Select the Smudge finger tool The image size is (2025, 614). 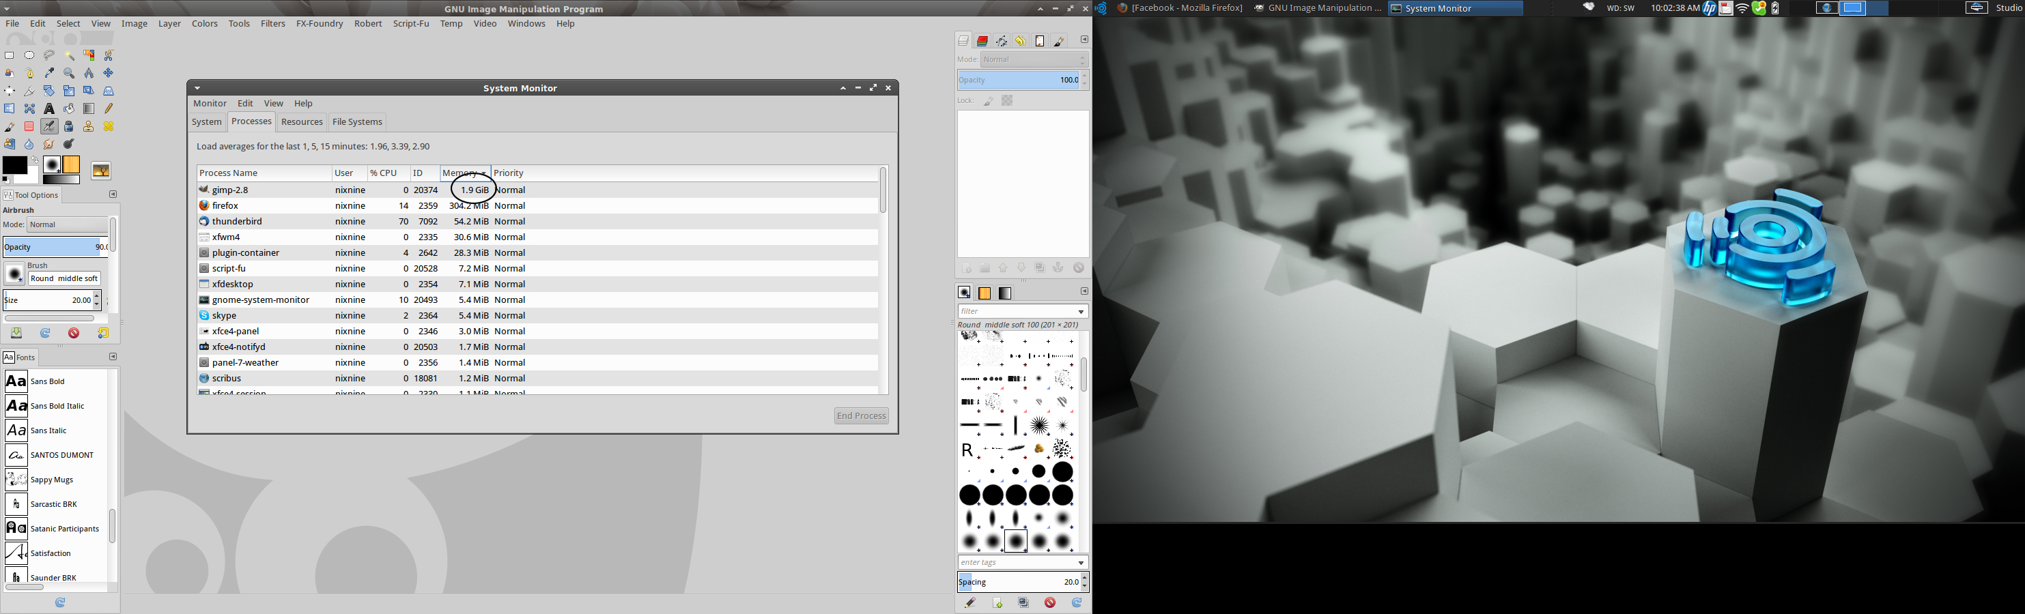tap(48, 145)
